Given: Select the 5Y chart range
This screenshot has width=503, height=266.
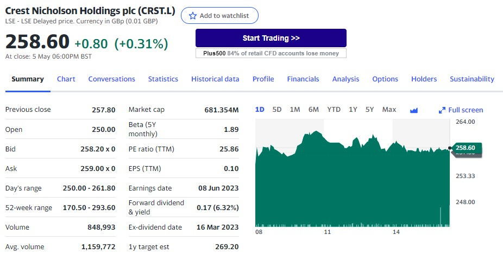Looking at the screenshot, I should 369,110.
